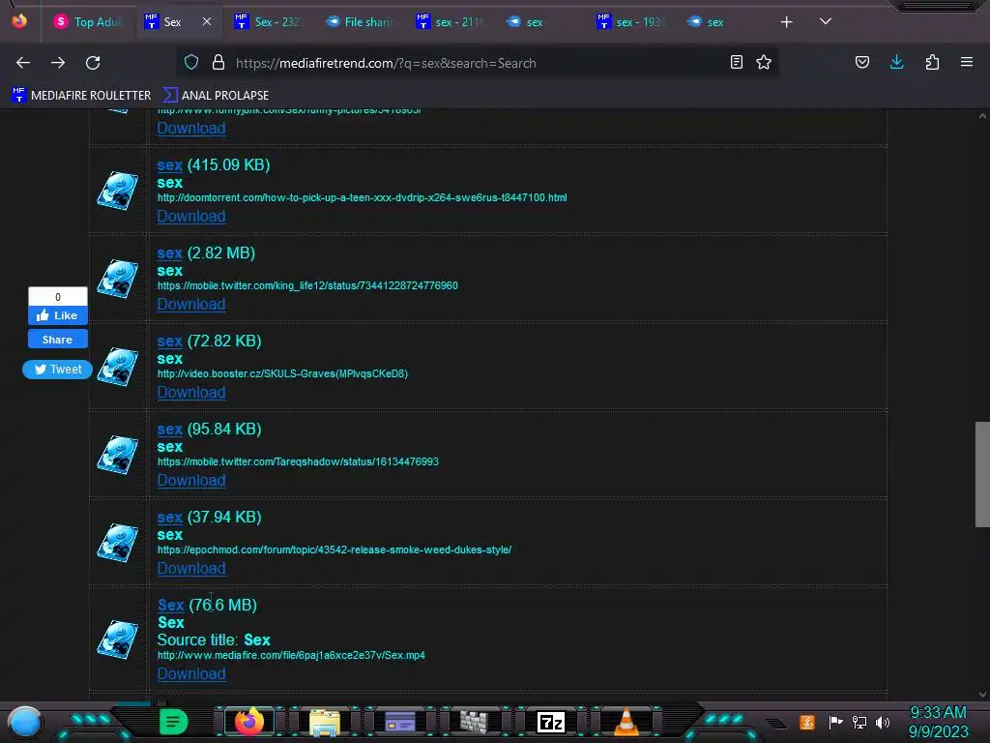Viewport: 990px width, 743px height.
Task: Close the active Sex tab
Action: pos(207,21)
